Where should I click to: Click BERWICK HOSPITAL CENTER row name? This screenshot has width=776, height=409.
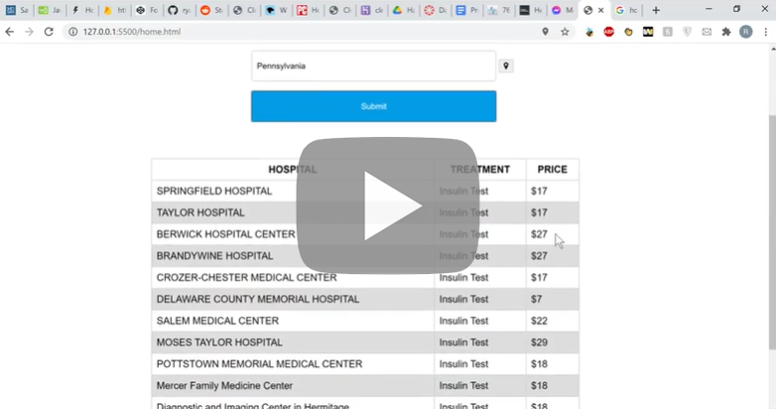pos(225,234)
